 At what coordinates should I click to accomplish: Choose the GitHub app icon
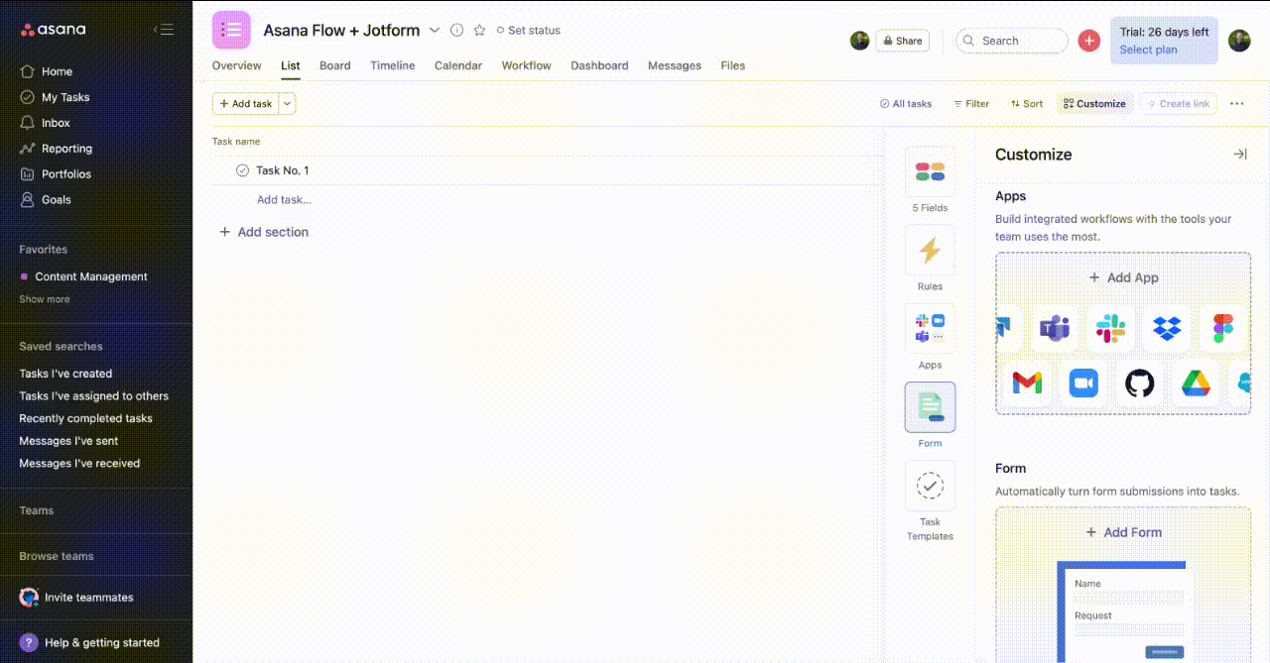[1139, 383]
